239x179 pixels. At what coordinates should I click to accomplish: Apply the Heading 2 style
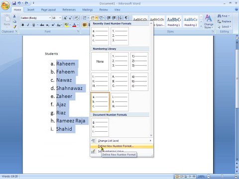click(x=191, y=21)
